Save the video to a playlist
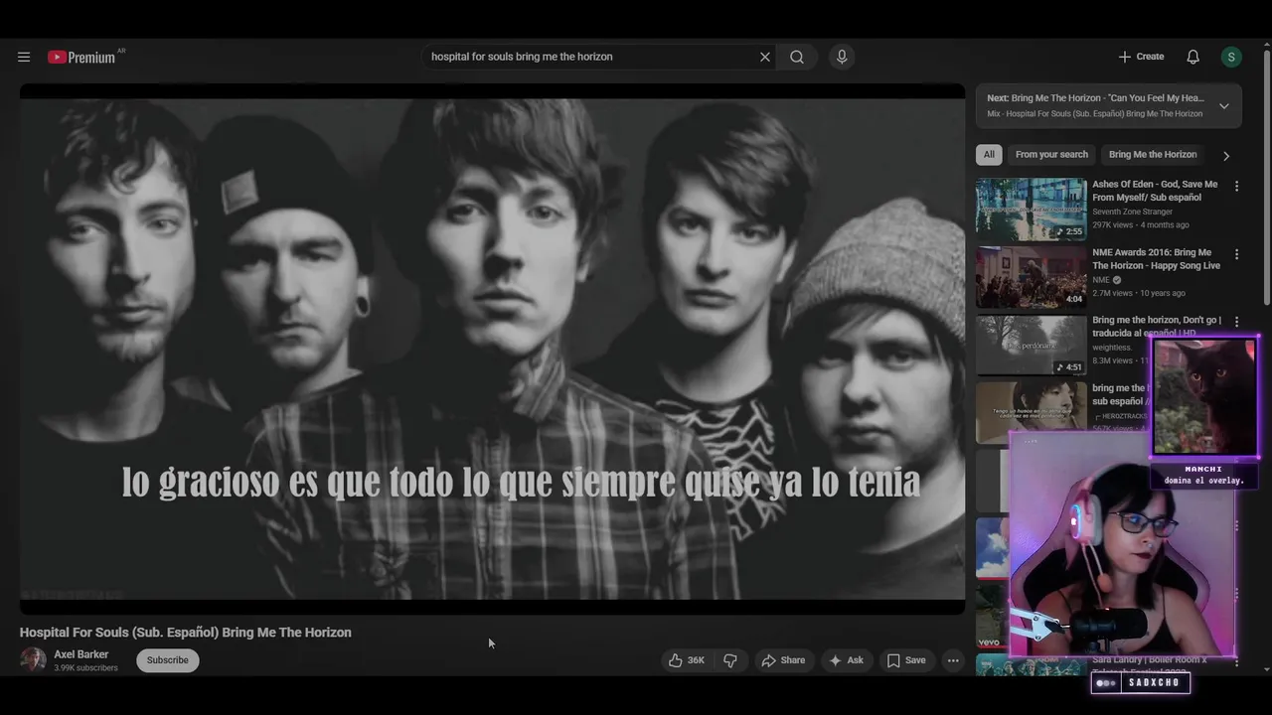This screenshot has height=715, width=1272. pyautogui.click(x=906, y=660)
